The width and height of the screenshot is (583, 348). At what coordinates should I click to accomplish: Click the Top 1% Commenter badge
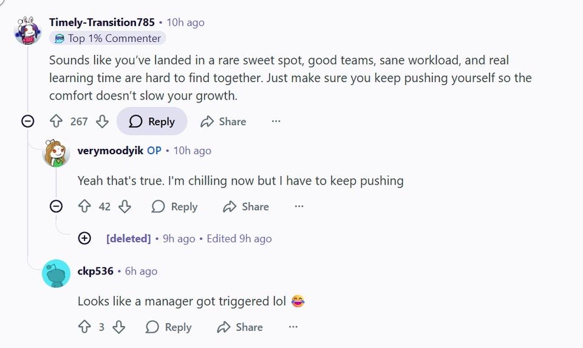[x=107, y=38]
